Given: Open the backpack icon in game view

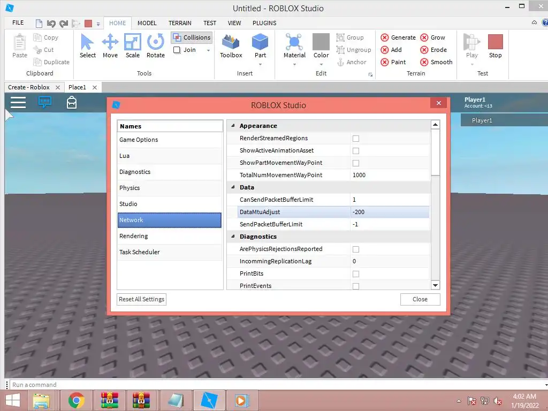Looking at the screenshot, I should click(72, 102).
